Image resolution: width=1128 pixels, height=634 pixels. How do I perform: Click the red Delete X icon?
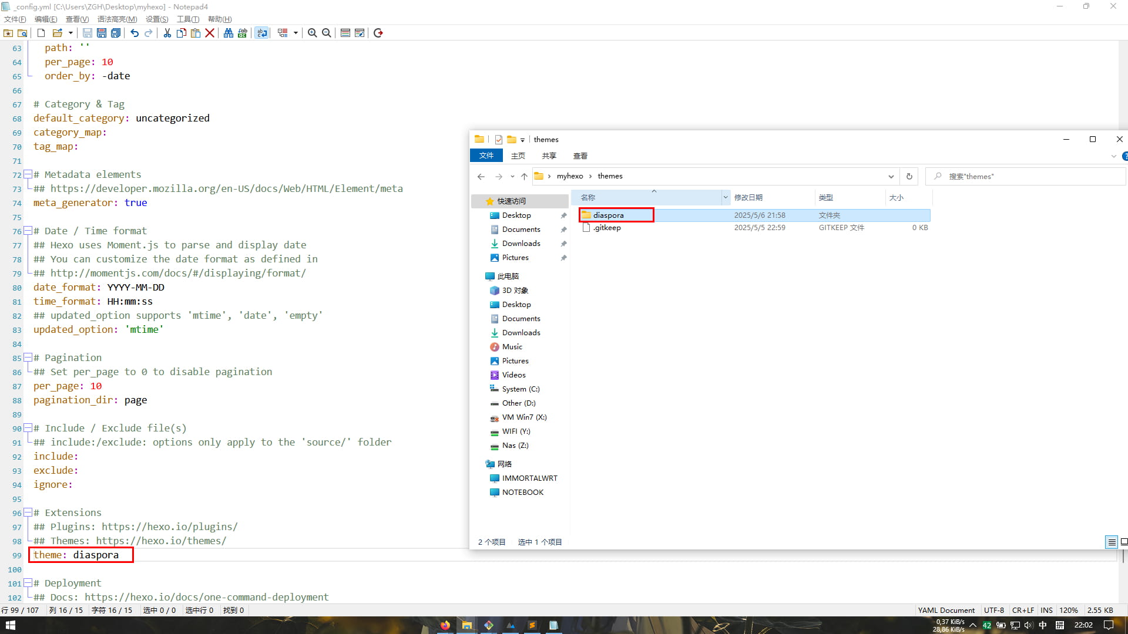(210, 33)
